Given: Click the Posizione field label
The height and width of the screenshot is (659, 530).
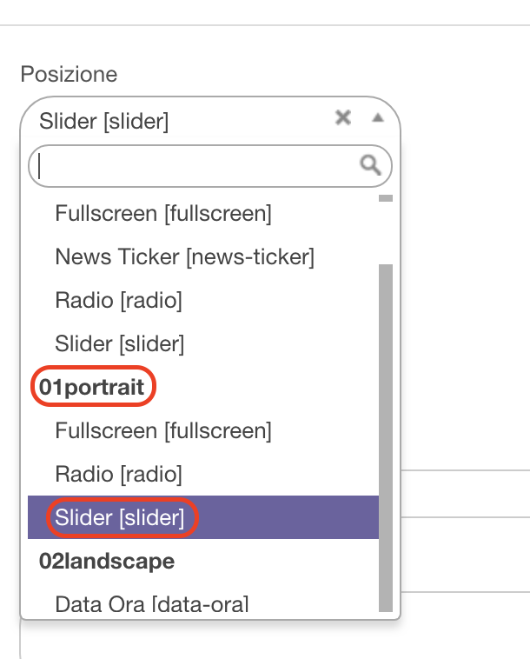Looking at the screenshot, I should (69, 75).
